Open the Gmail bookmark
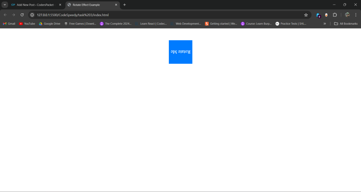 (x=9, y=24)
